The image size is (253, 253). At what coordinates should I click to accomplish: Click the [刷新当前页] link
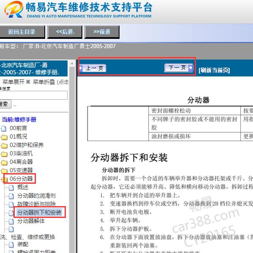(x=214, y=70)
